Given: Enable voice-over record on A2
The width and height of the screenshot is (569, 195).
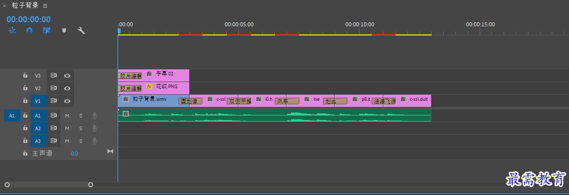Looking at the screenshot, I should tap(95, 128).
